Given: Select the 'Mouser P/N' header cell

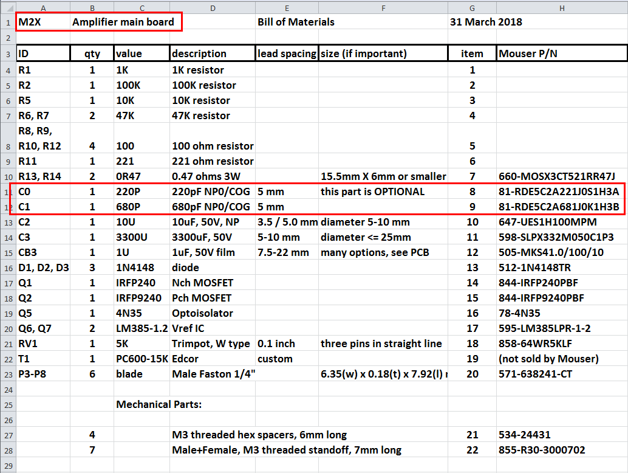Looking at the screenshot, I should 562,54.
